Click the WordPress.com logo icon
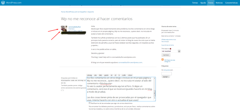240x110 pixels. coord(3,3)
